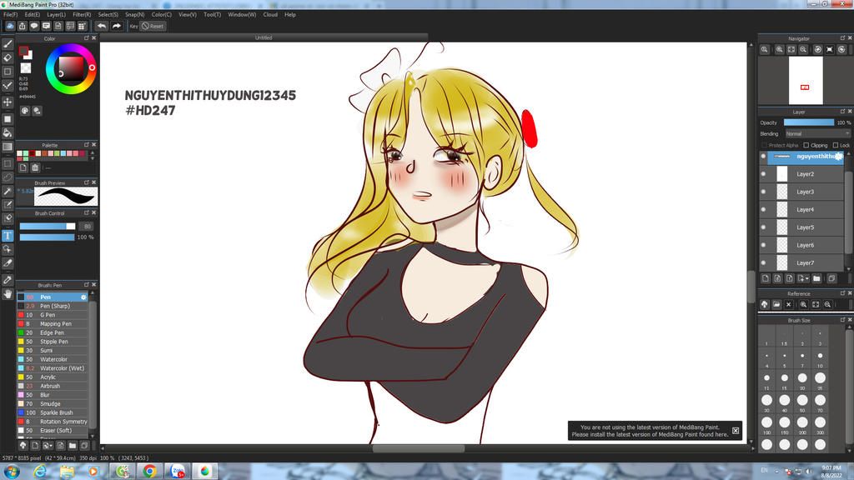Click the canvas horizontal scrollbar
Image resolution: width=854 pixels, height=480 pixels.
(419, 449)
